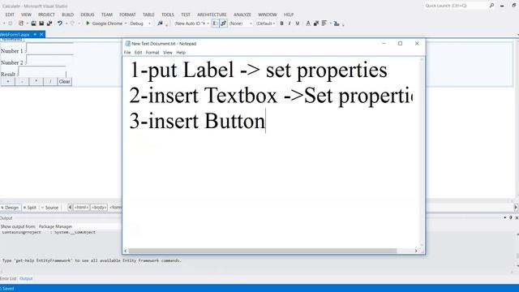Switch to Split view

[x=30, y=208]
